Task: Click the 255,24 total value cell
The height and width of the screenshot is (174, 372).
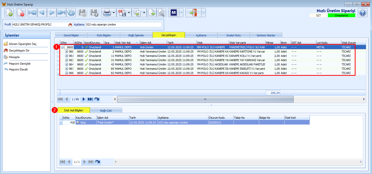Action: pyautogui.click(x=273, y=93)
